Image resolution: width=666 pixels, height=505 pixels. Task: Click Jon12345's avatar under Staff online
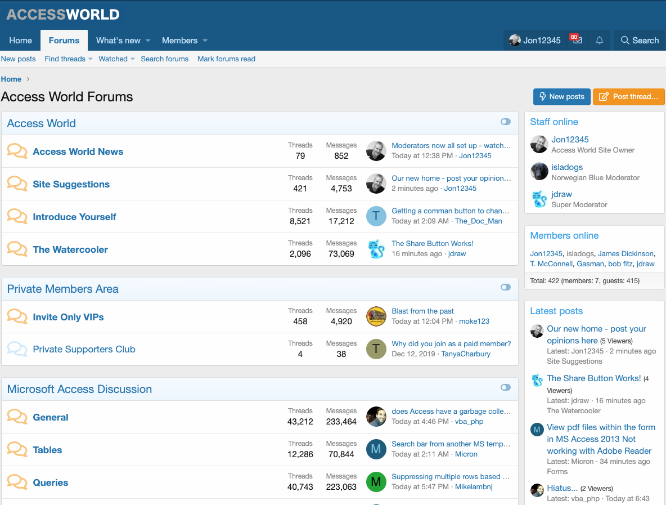[539, 144]
